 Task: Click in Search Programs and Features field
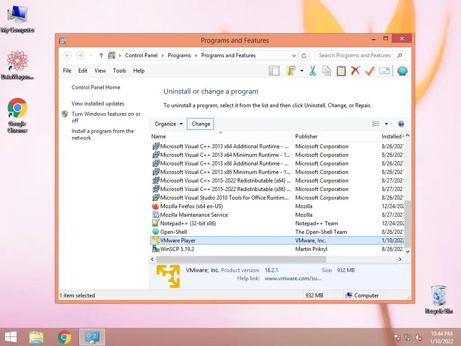coord(361,55)
